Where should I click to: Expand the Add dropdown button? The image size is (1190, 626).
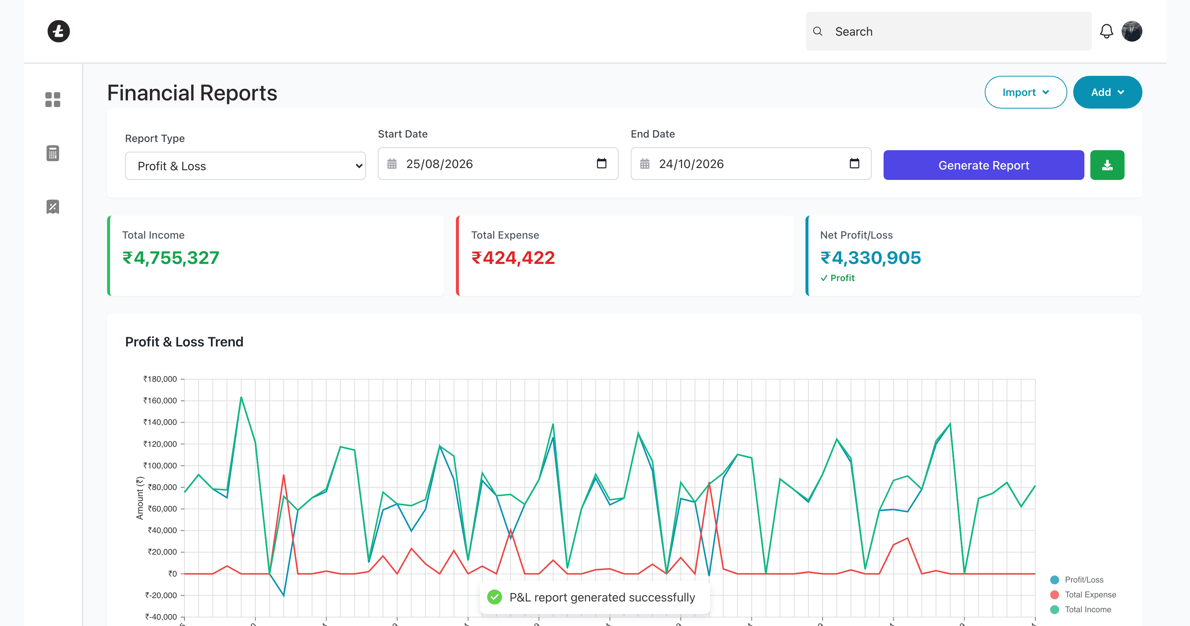click(1107, 92)
